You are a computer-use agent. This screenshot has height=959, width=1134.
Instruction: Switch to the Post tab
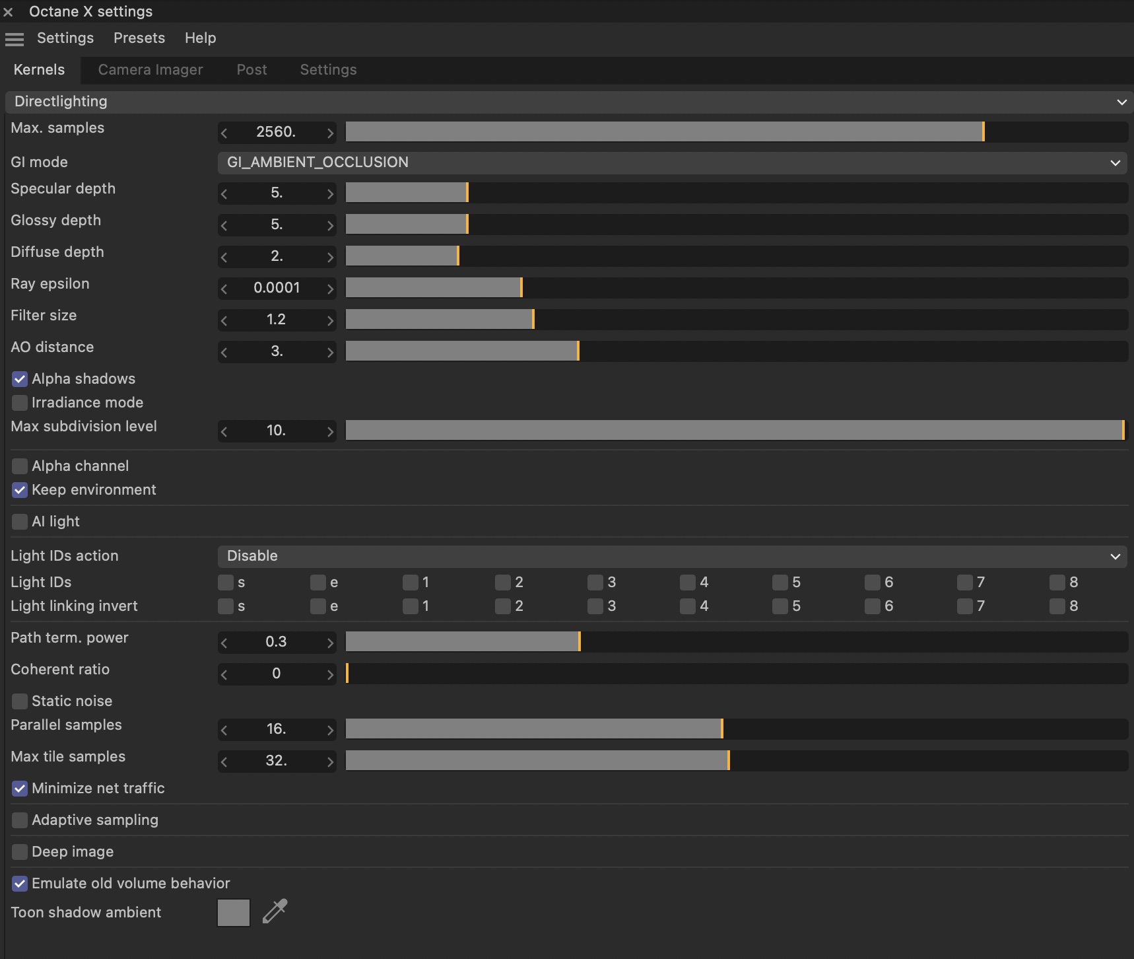click(252, 70)
